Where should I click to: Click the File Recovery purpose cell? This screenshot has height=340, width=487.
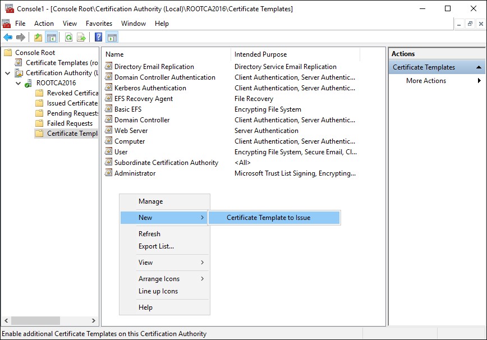click(x=254, y=98)
